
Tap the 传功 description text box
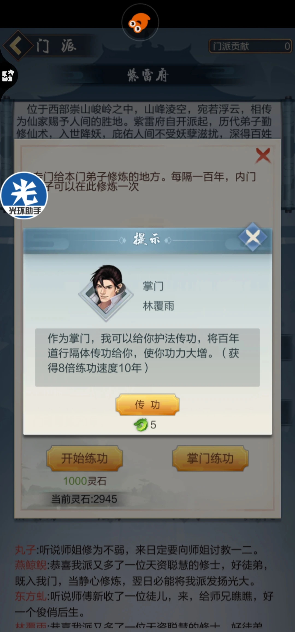pos(147,357)
